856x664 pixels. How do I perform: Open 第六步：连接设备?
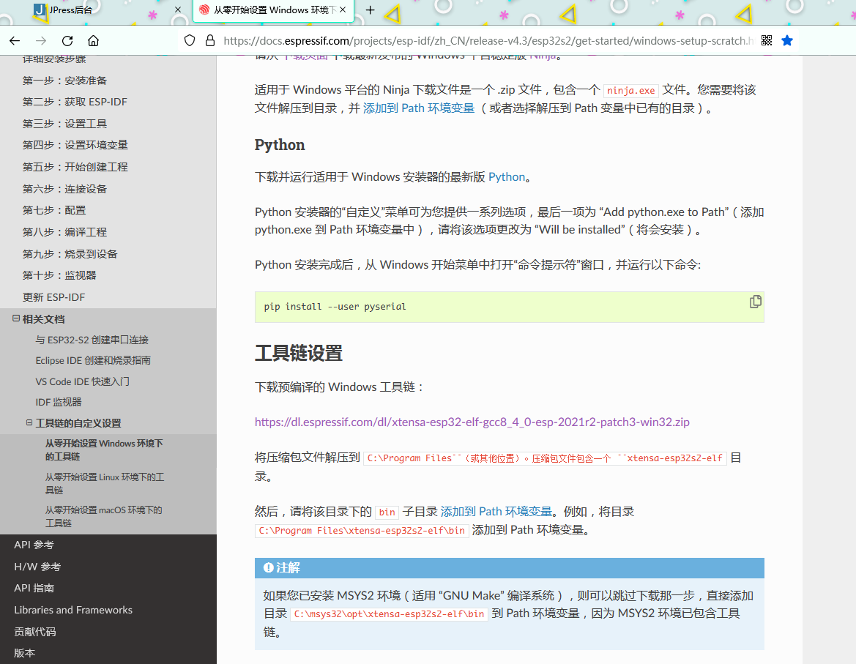(x=64, y=189)
